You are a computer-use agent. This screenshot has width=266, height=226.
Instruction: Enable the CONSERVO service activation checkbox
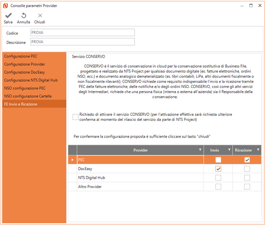pos(75,117)
